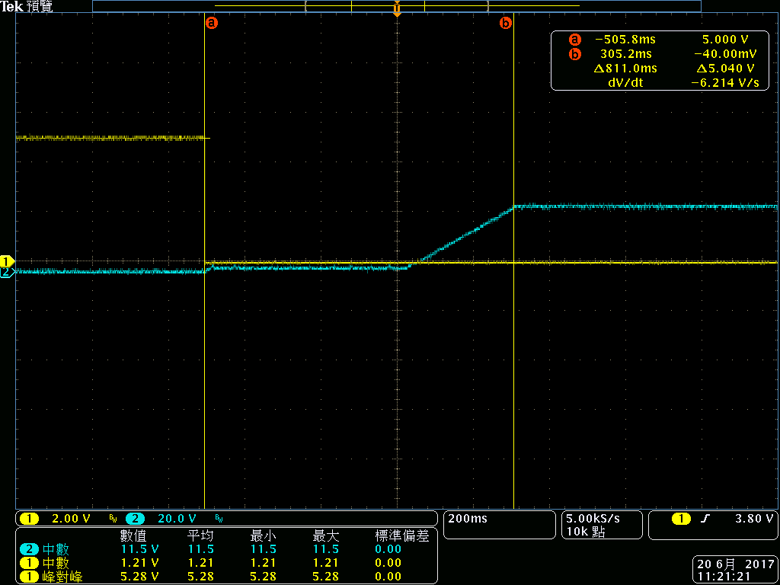Click the cursor a marker label
Screen dimensions: 780x585
212,23
